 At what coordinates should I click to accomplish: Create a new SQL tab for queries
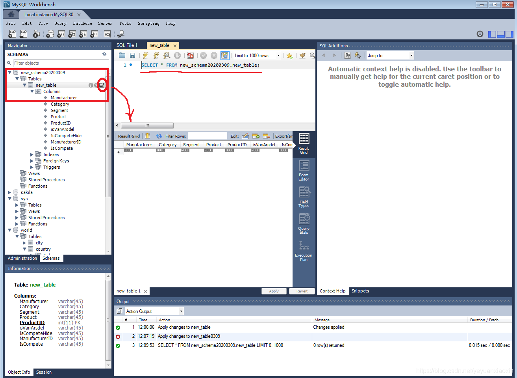[12, 34]
